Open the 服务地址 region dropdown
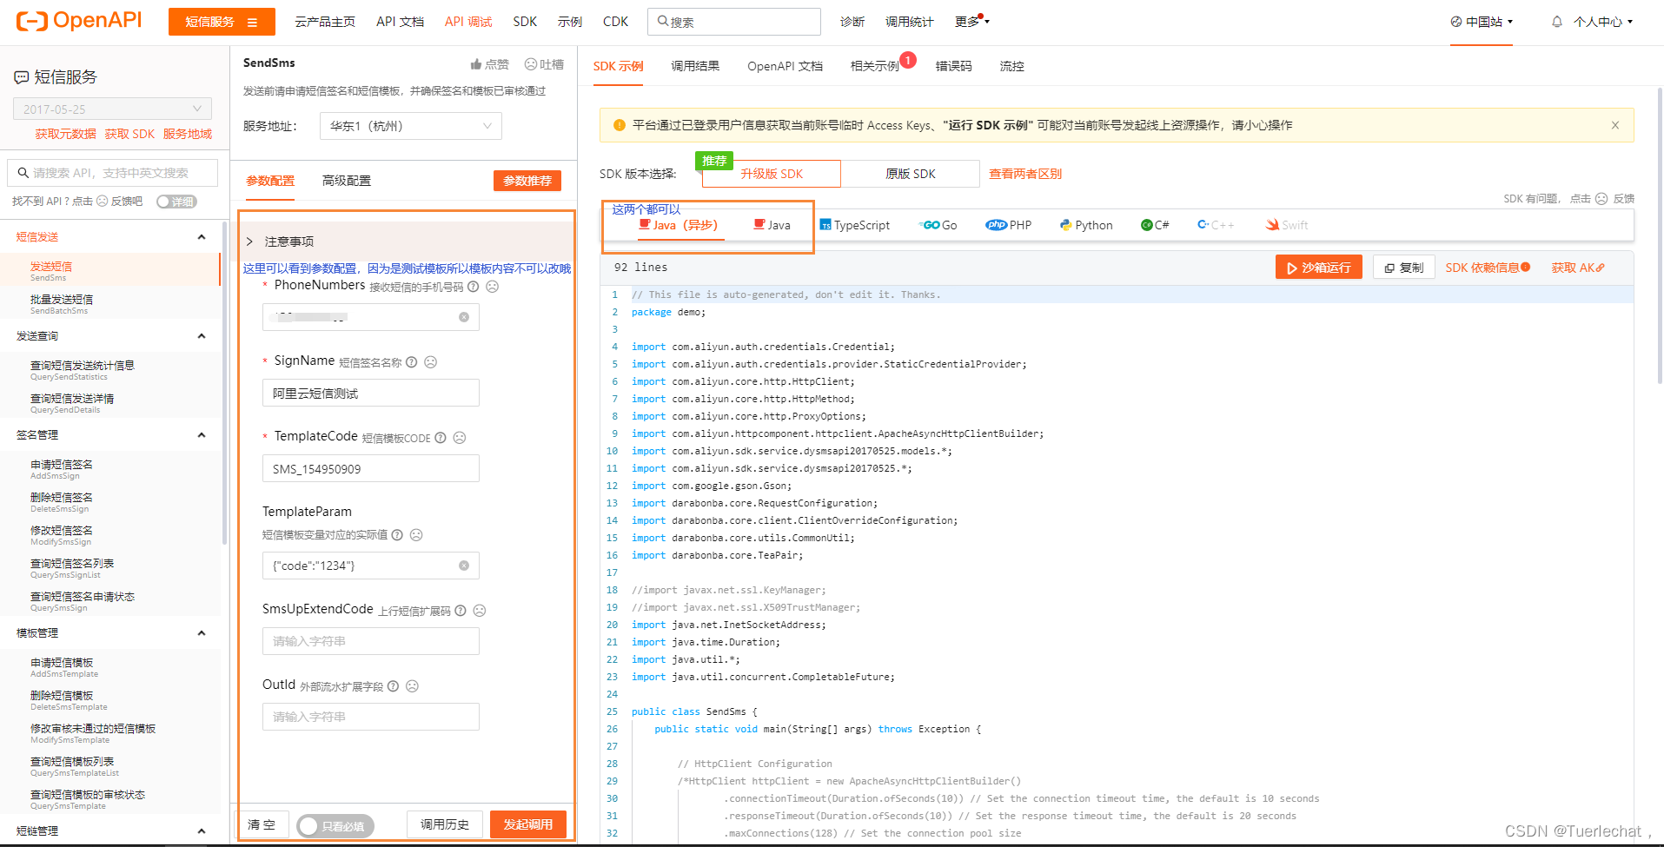 (410, 126)
